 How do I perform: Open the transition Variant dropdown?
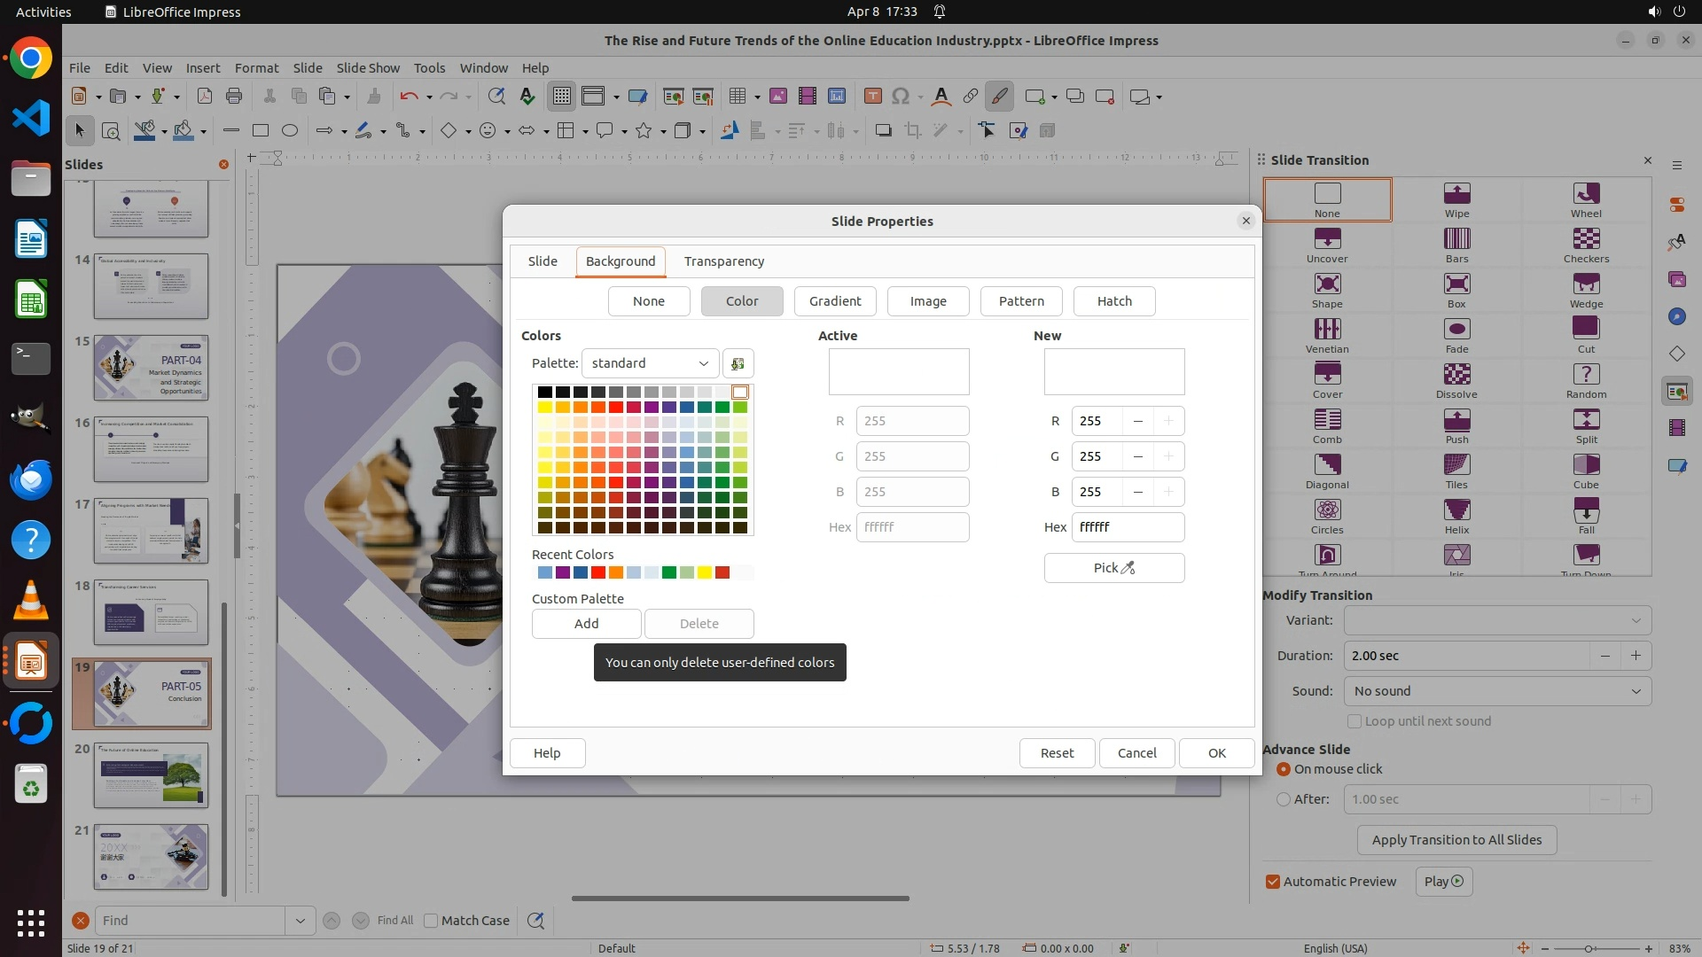[1497, 620]
